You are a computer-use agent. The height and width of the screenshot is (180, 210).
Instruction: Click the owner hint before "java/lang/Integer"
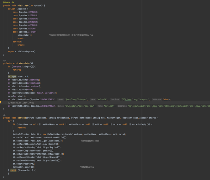60,99
